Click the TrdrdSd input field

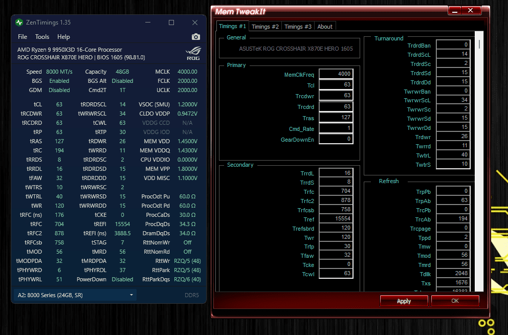453,73
